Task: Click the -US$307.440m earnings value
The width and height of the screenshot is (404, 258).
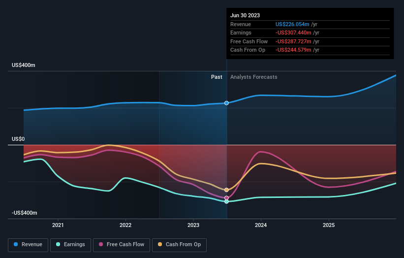Action: click(x=293, y=32)
